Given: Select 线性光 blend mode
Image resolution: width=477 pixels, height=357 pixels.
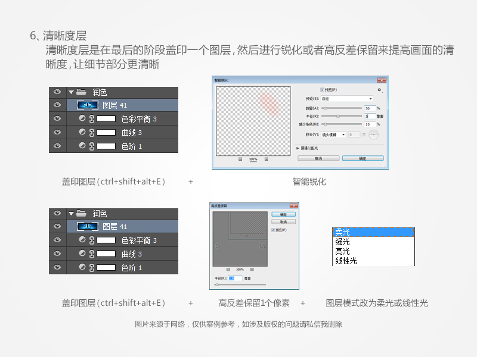Looking at the screenshot, I should click(x=373, y=261).
